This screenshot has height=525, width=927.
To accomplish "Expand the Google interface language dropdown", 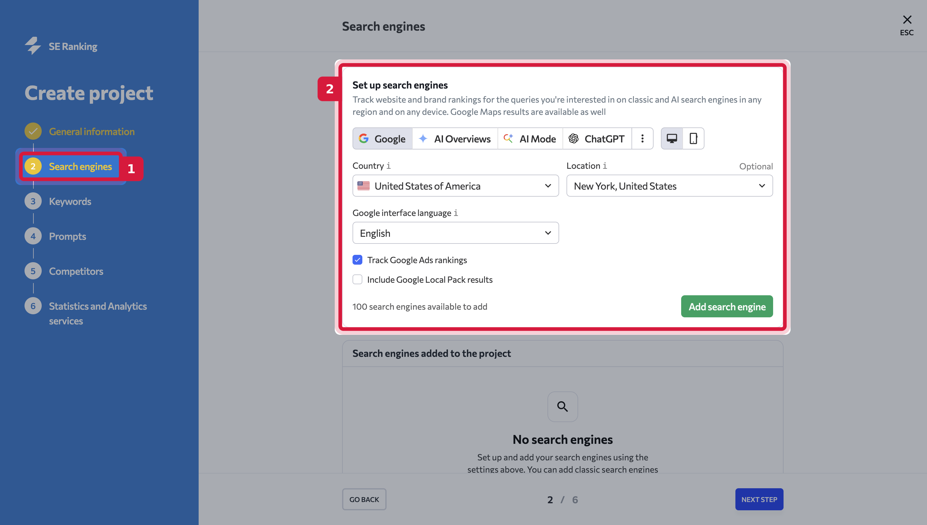I will [456, 233].
